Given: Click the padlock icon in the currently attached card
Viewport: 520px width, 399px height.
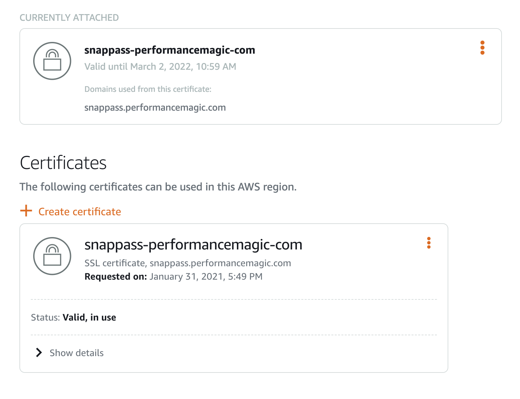Looking at the screenshot, I should click(x=52, y=61).
